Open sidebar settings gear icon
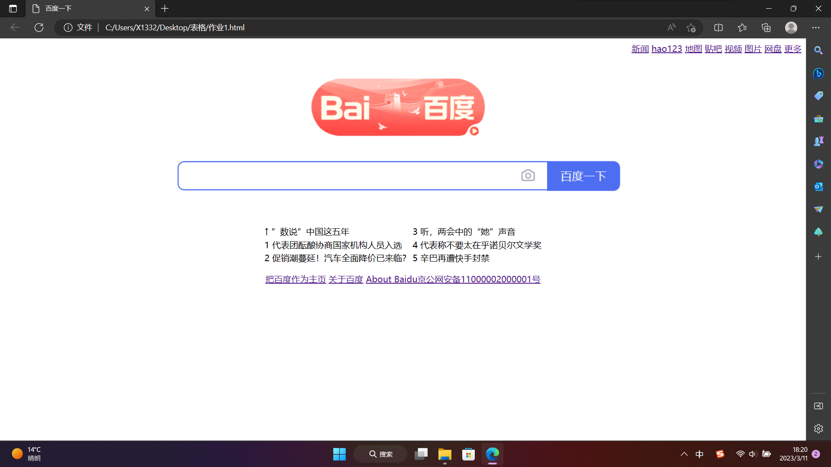This screenshot has width=831, height=467. click(x=818, y=429)
